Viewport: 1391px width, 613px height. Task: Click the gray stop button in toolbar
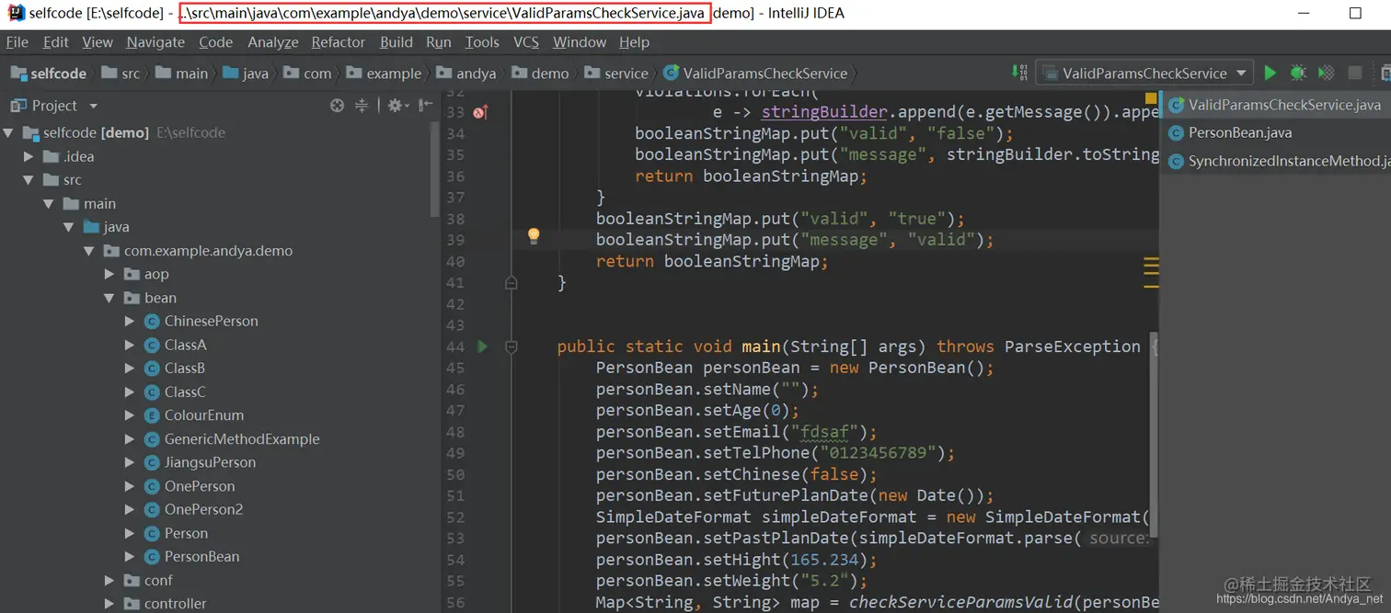point(1355,73)
